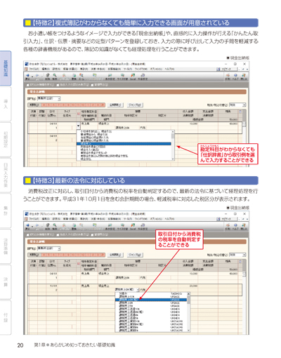The image size is (281, 358).
Task: Select the TAISHOG row in lower dropdown list
Action: click(x=151, y=293)
